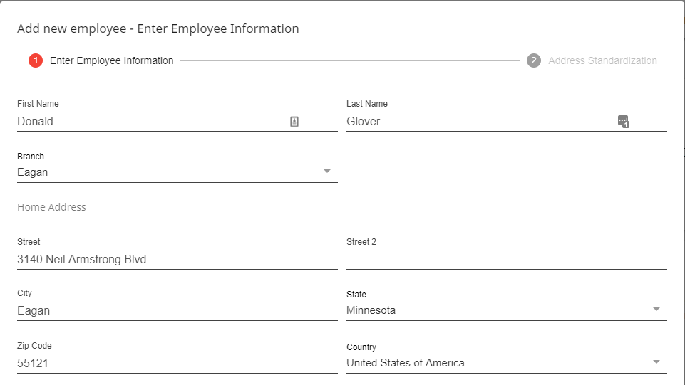Click the gray step 2 circle icon
The image size is (685, 385).
click(x=534, y=60)
